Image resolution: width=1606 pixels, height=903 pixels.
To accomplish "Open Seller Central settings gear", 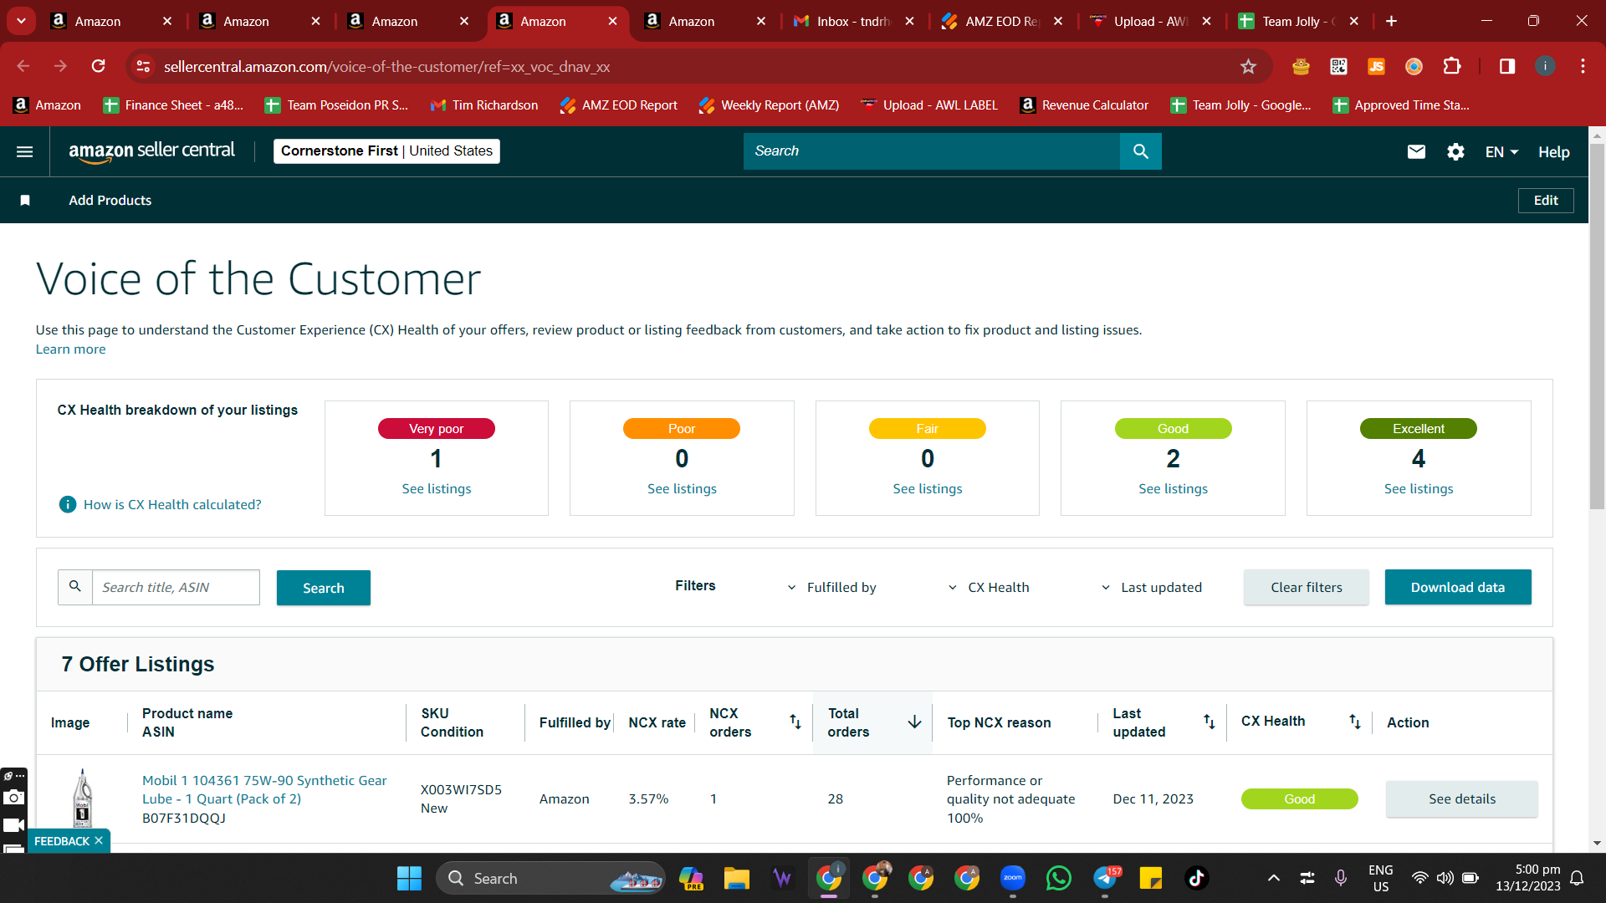I will 1455,151.
